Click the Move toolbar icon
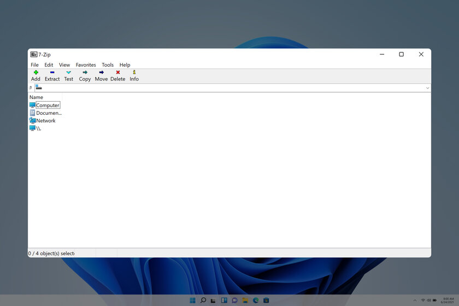Viewport: 459px width, 306px height. [101, 72]
